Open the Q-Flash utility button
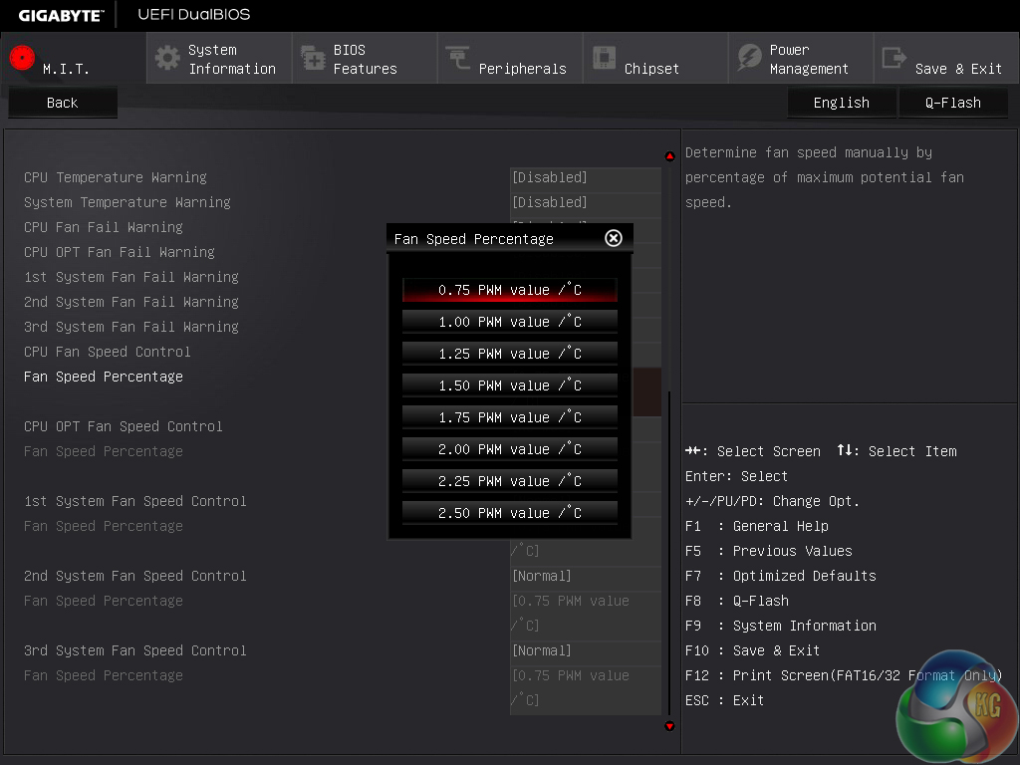This screenshot has width=1020, height=765. (x=952, y=103)
